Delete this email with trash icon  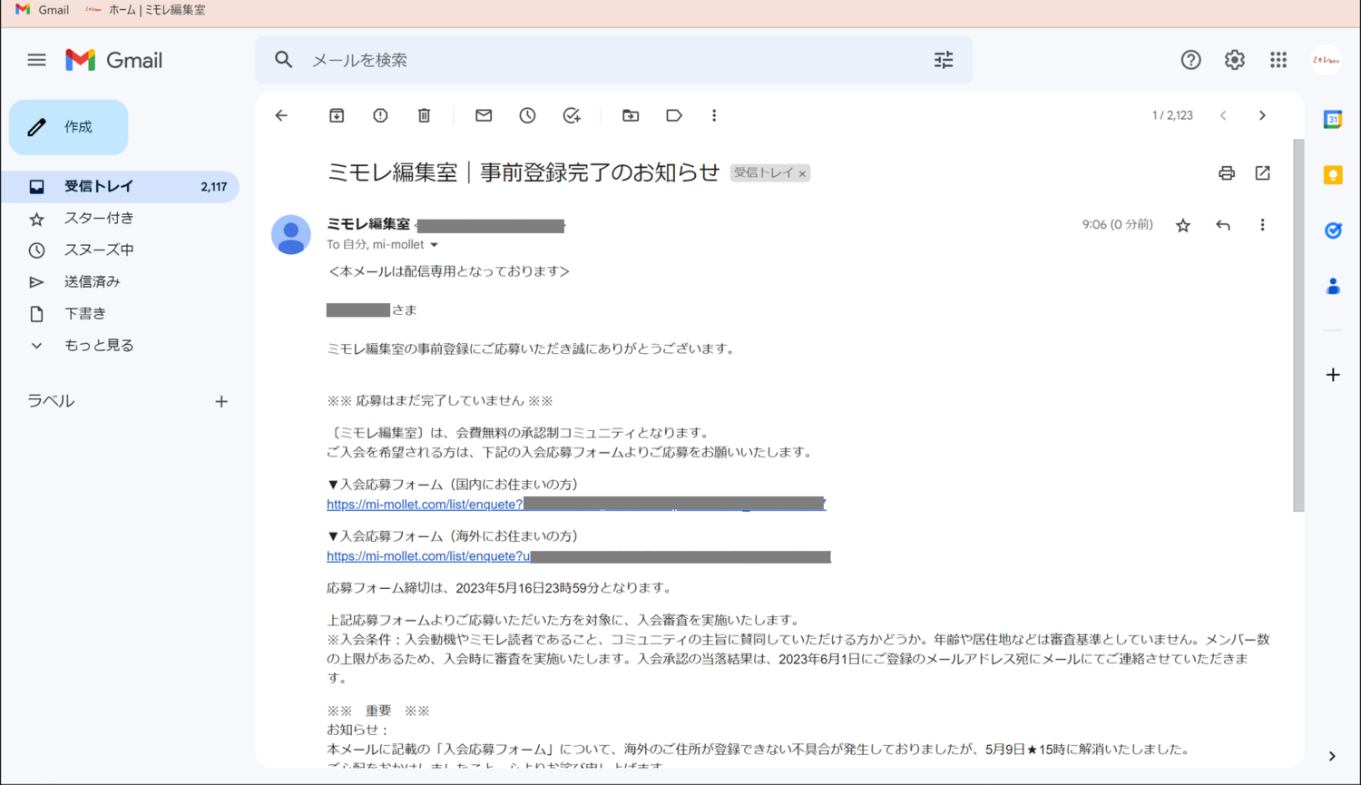click(x=424, y=115)
